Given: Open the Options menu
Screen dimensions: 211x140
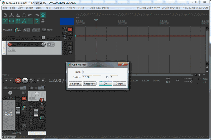Looking at the screenshot, I should pos(59,8).
